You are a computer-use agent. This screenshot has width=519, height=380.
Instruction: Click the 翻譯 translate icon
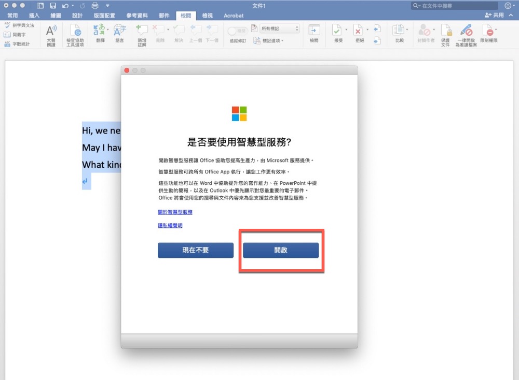point(99,30)
